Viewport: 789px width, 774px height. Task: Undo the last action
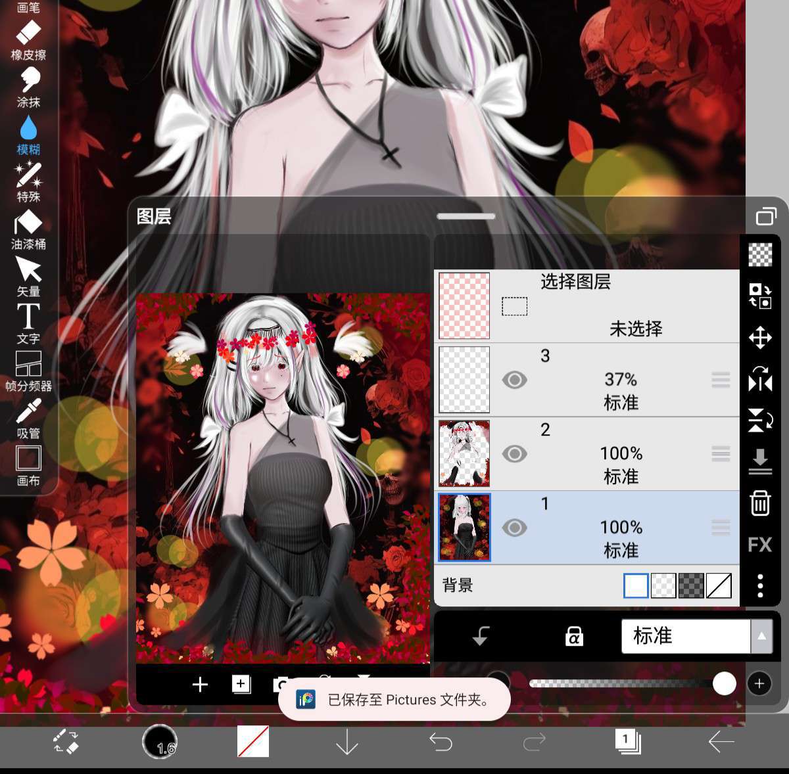pos(441,742)
